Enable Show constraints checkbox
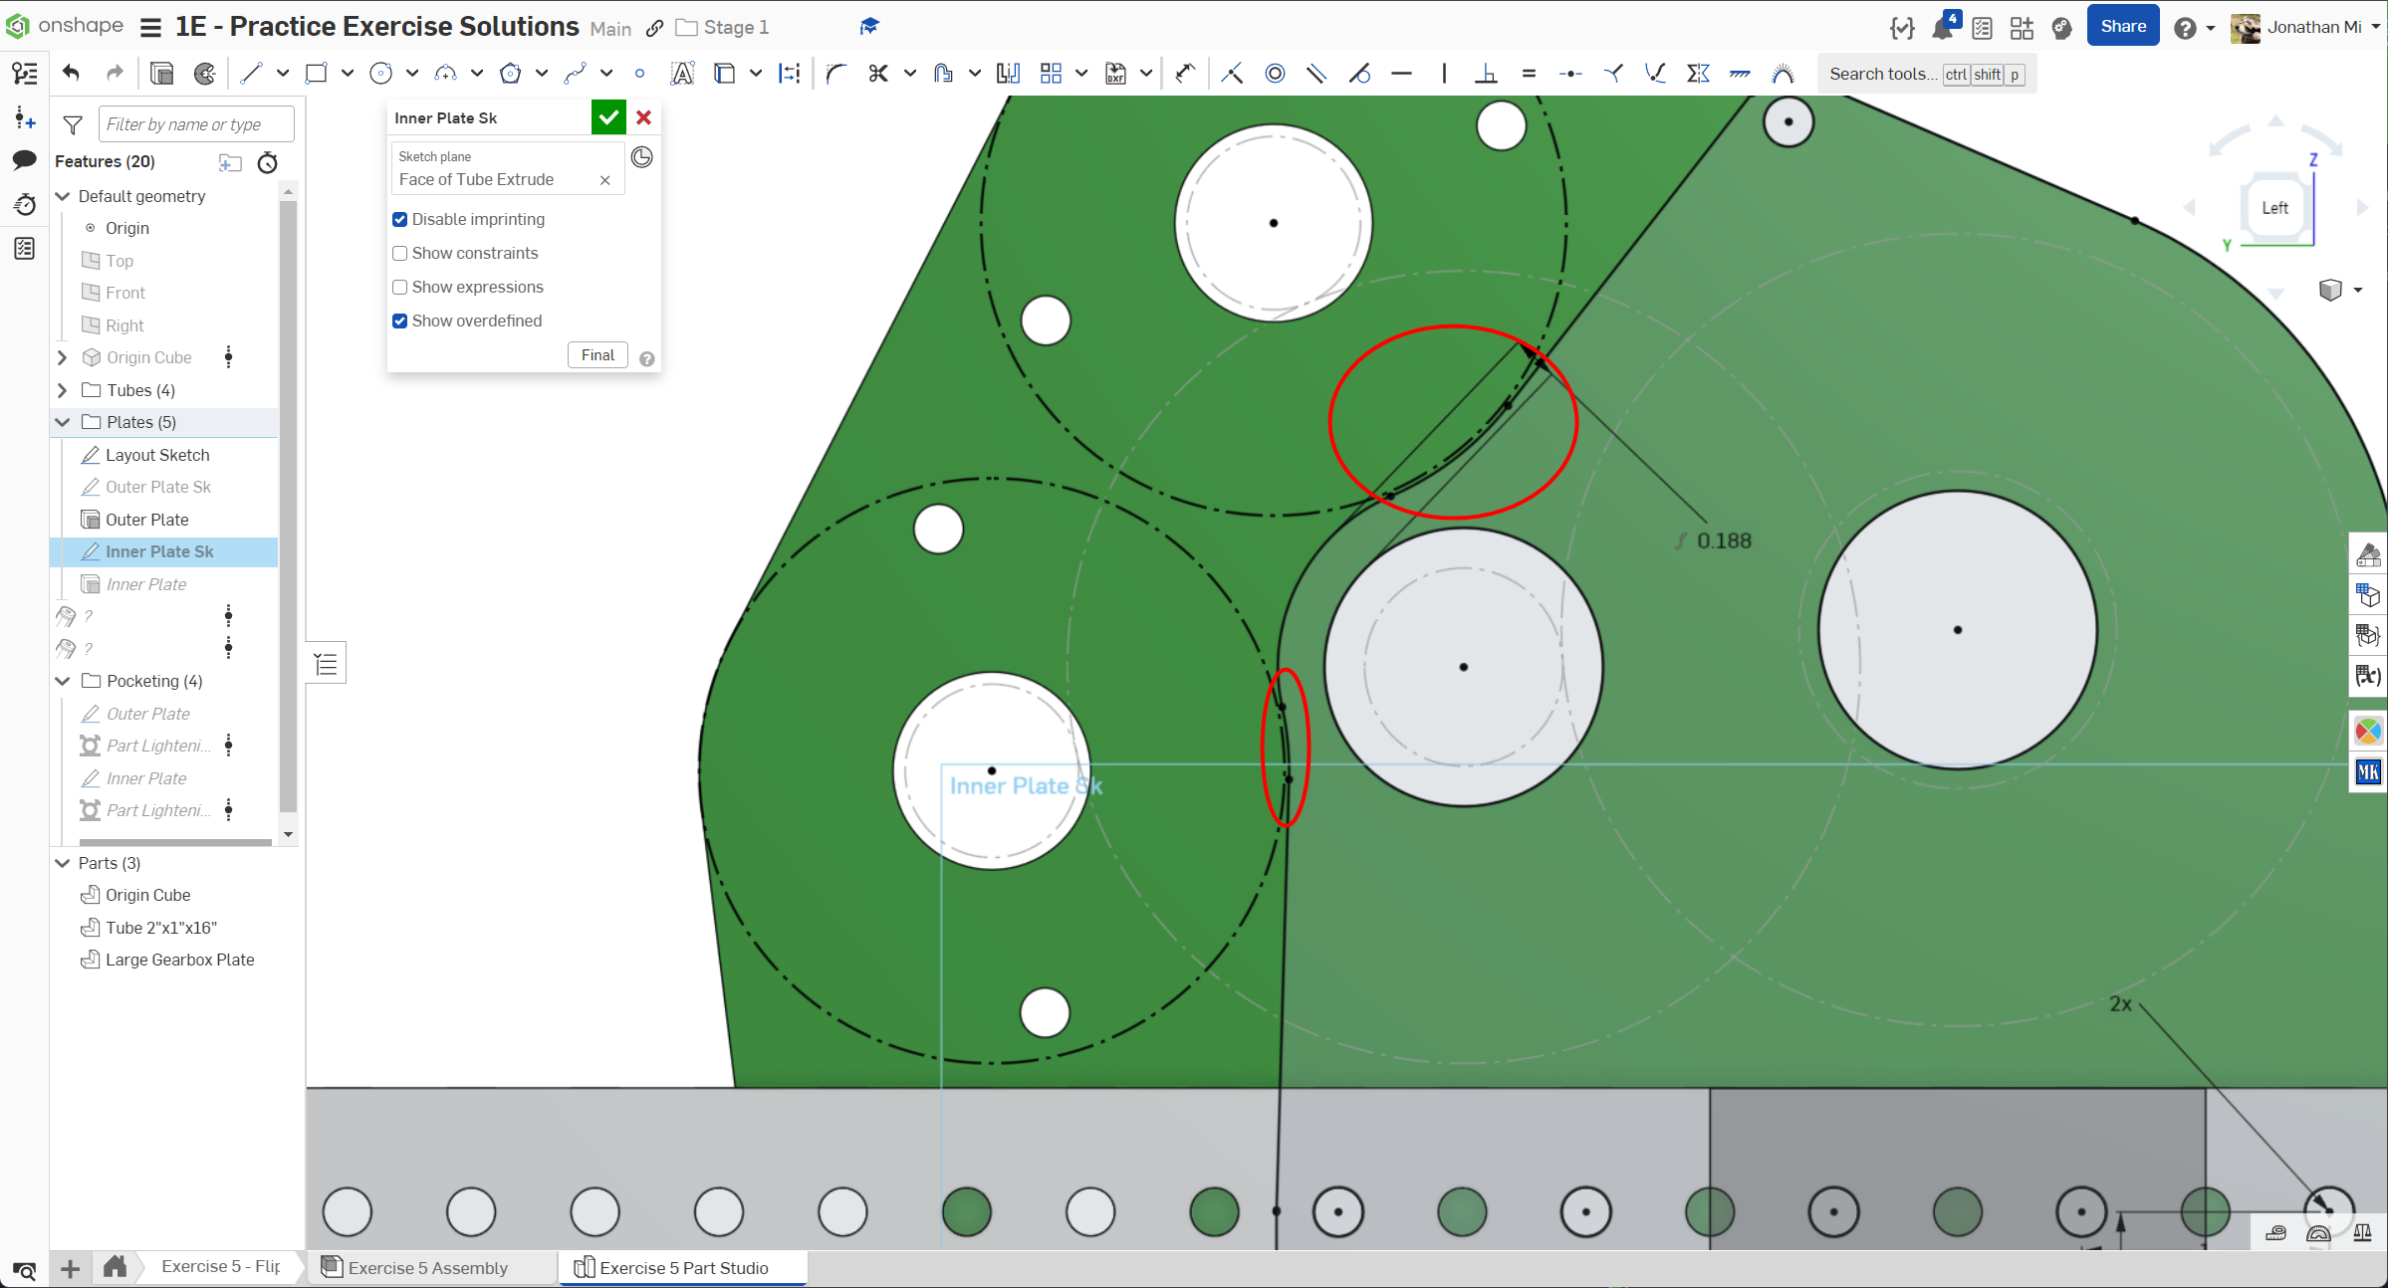 400,253
